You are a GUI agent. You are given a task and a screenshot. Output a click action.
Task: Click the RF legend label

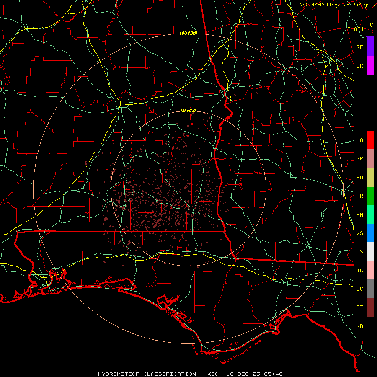point(359,47)
